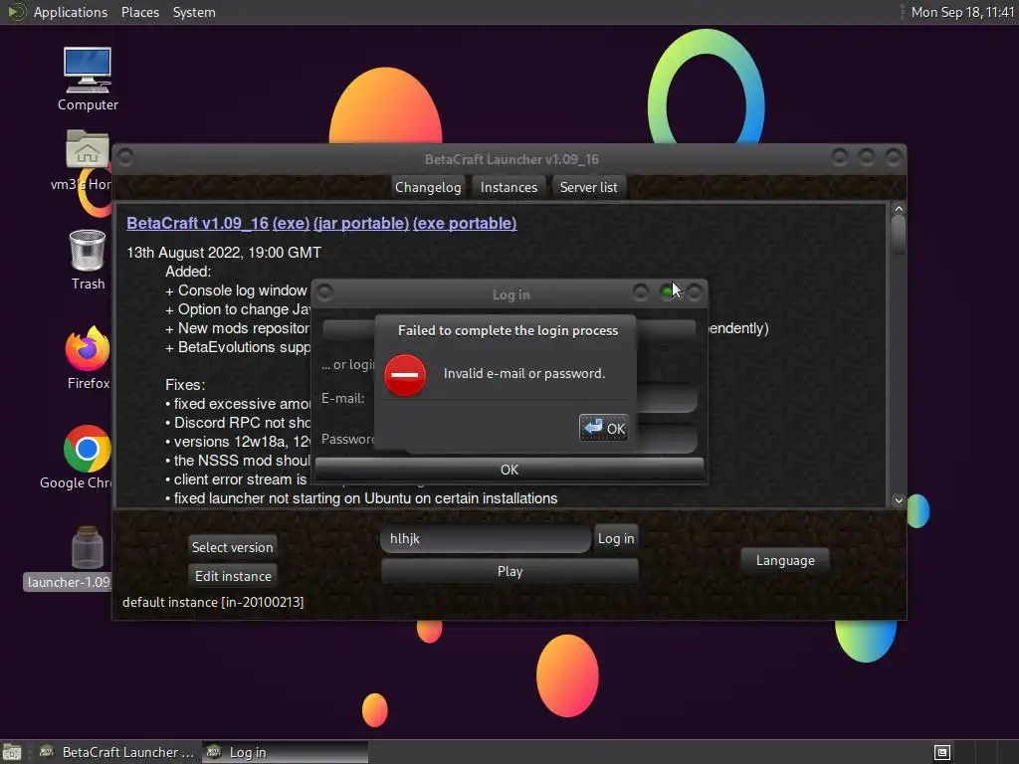Click the changelog scrollbar down arrow
Image resolution: width=1019 pixels, height=764 pixels.
click(x=899, y=500)
